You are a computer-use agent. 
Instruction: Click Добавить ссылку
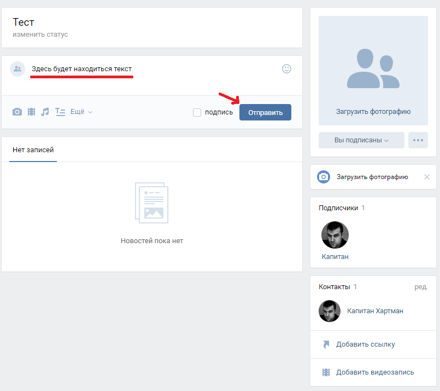pos(365,344)
